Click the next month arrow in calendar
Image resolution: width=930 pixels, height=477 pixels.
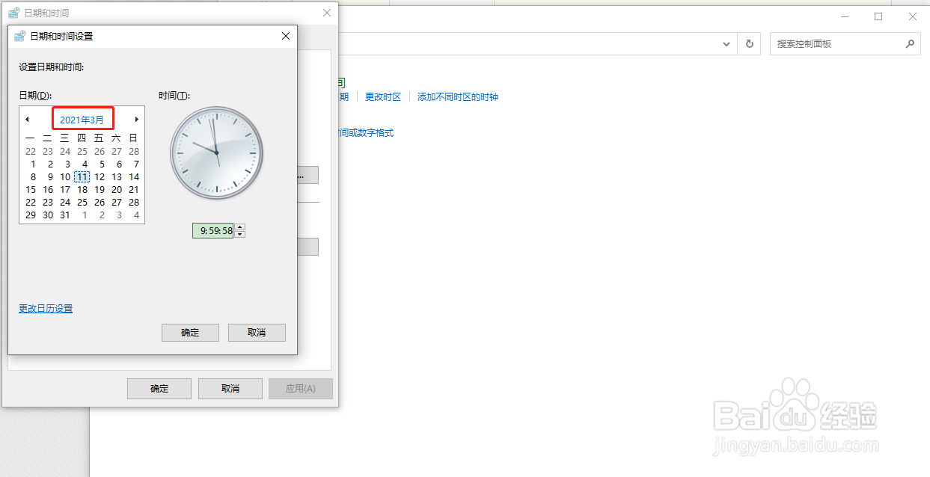click(136, 119)
